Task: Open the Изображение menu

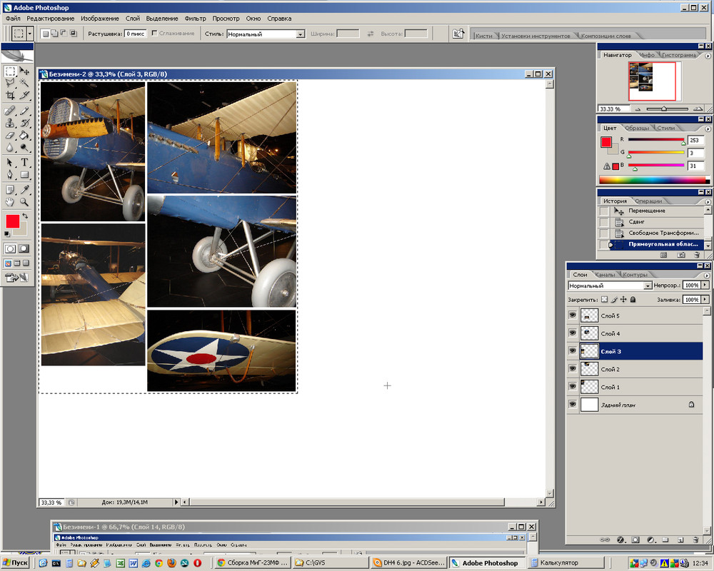Action: 100,19
